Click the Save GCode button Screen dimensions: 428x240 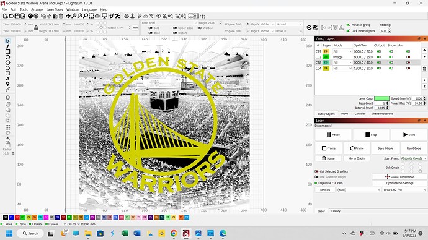point(385,148)
